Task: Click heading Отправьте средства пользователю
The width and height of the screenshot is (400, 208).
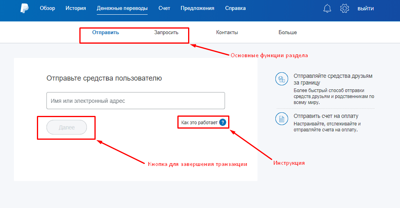Action: point(104,78)
